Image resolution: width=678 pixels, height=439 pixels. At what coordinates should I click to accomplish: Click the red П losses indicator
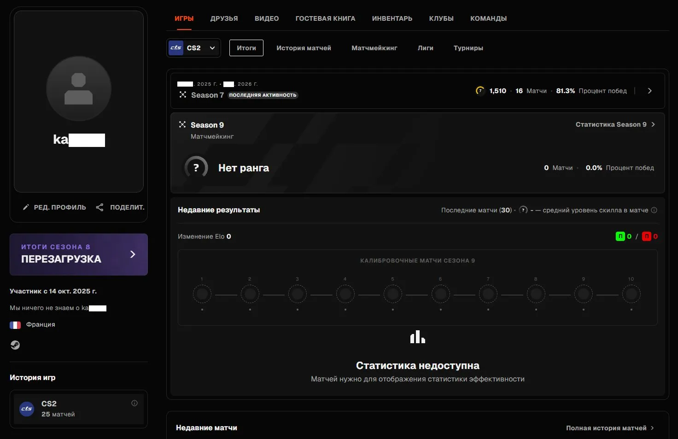coord(647,236)
